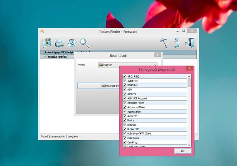Image resolution: width=237 pixels, height=166 pixels.
Task: Click the Print toolbar icon
Action: 59,43
